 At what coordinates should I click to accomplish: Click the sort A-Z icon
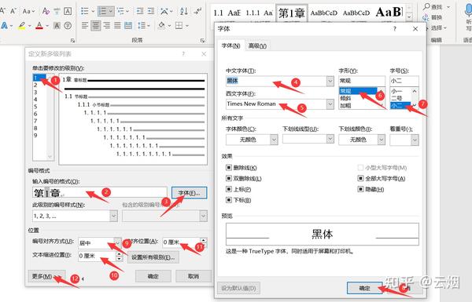[x=183, y=12]
